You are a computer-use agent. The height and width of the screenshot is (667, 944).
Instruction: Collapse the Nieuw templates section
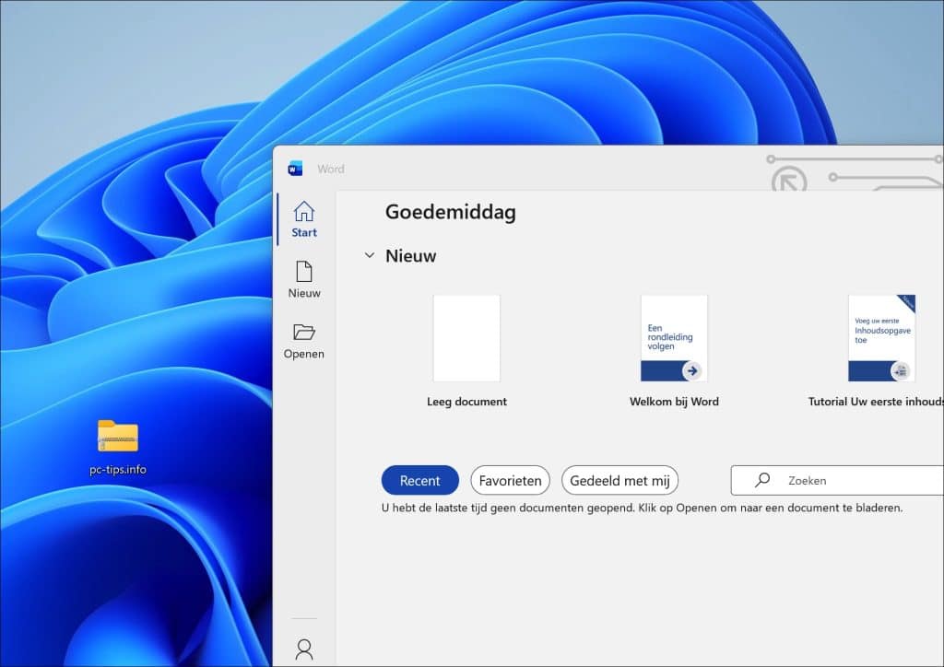pos(370,256)
